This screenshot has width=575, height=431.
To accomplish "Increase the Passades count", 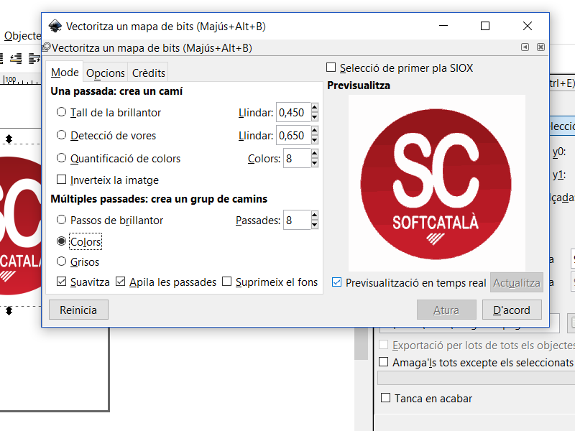I will 314,215.
